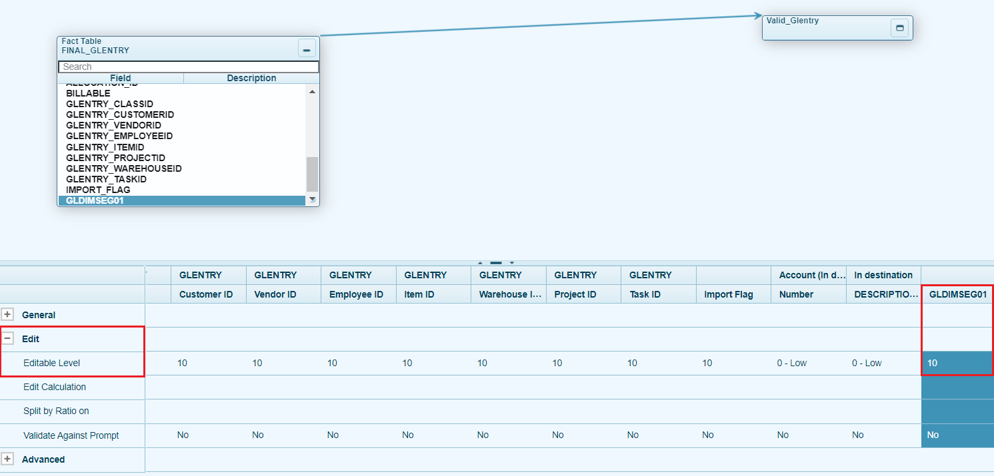Sort by the Field column header
994x476 pixels.
120,78
